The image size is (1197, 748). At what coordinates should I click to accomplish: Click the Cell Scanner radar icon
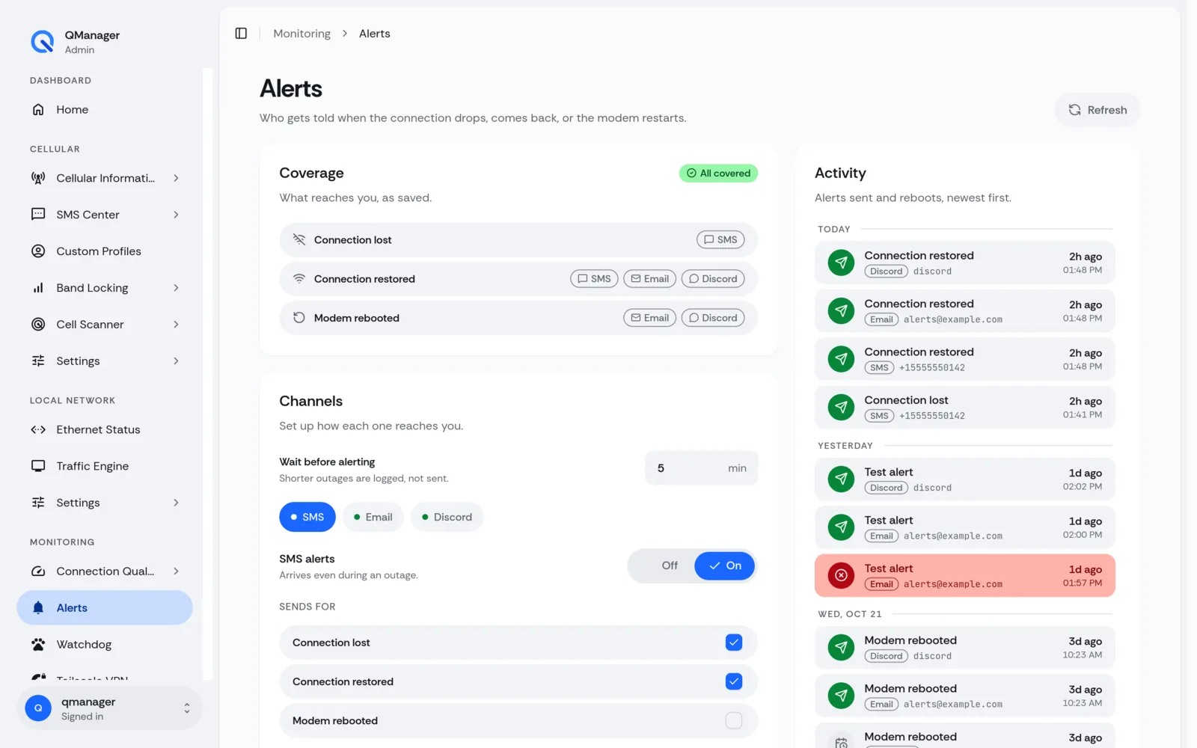tap(38, 325)
